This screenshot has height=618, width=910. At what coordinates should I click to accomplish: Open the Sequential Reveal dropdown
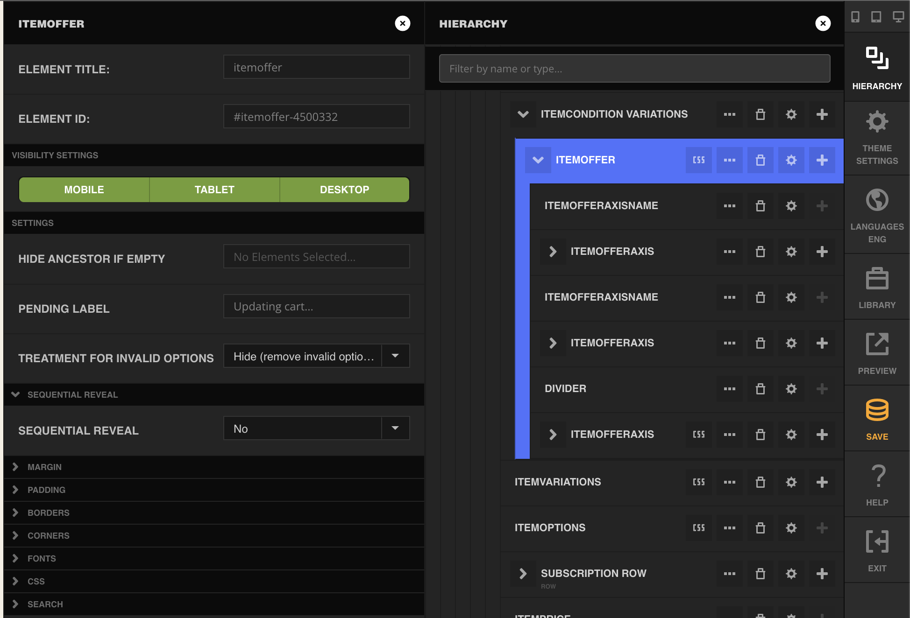pyautogui.click(x=316, y=428)
